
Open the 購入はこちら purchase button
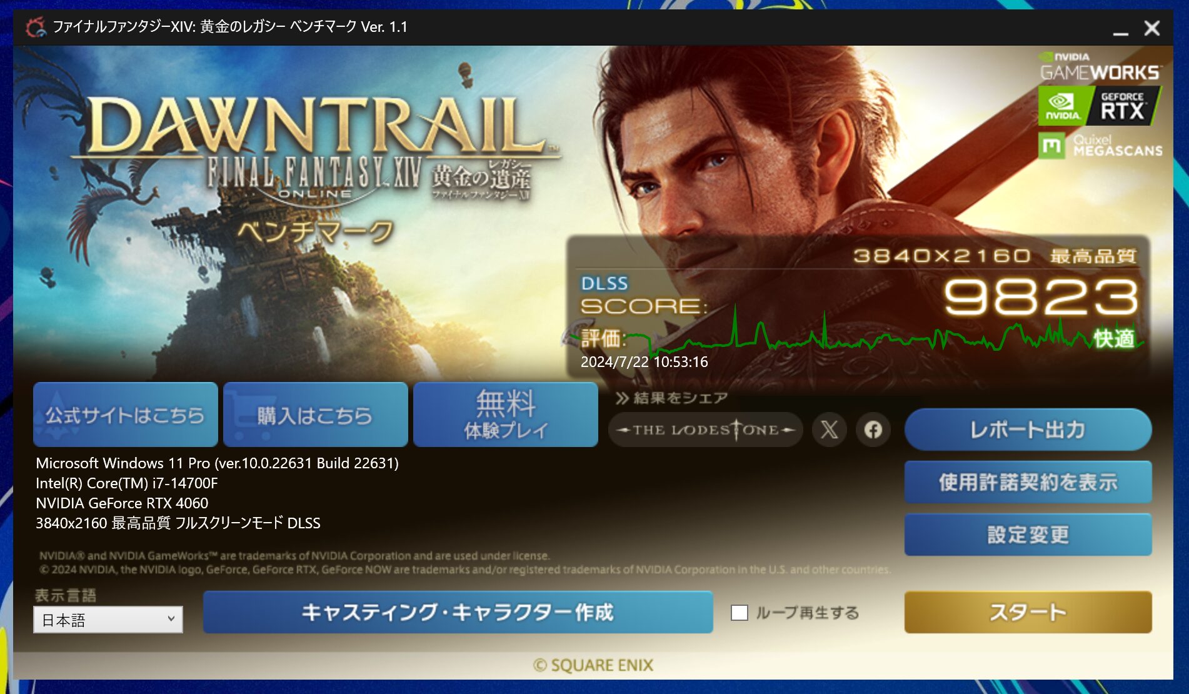click(316, 415)
